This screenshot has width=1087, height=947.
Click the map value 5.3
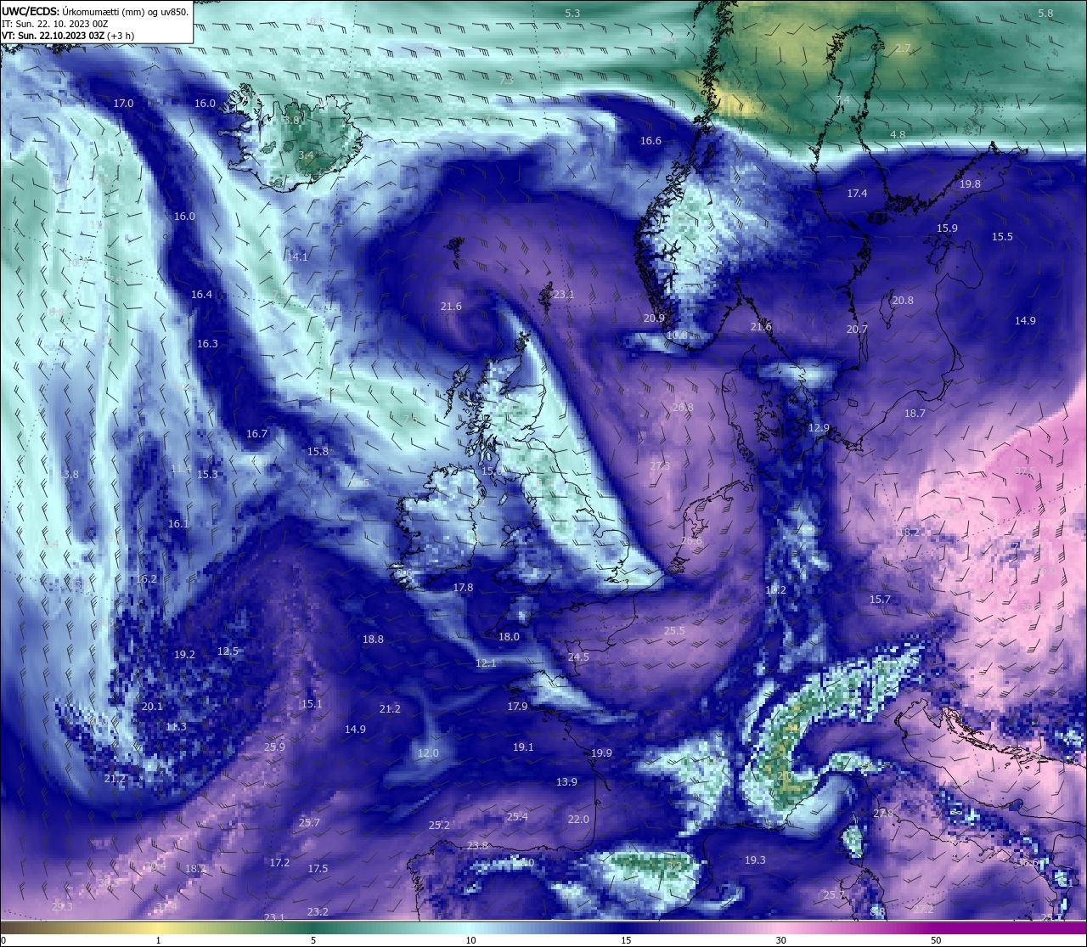pyautogui.click(x=572, y=14)
